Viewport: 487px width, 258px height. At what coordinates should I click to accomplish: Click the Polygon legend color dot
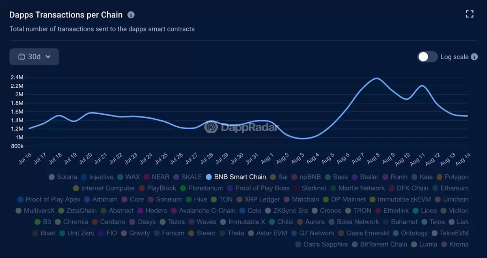pos(440,177)
